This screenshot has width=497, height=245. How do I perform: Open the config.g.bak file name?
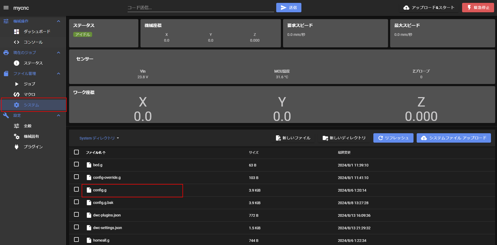(x=103, y=203)
